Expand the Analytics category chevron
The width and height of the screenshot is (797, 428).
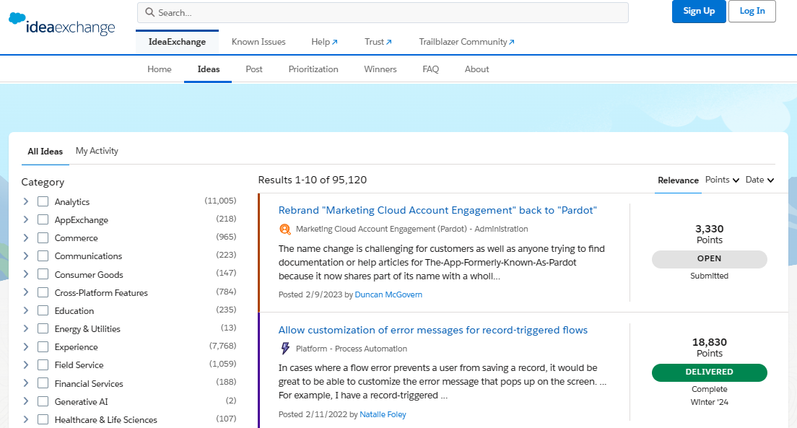[x=26, y=202]
